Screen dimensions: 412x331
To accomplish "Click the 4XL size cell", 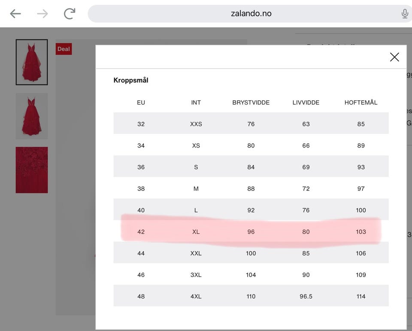I will (196, 296).
